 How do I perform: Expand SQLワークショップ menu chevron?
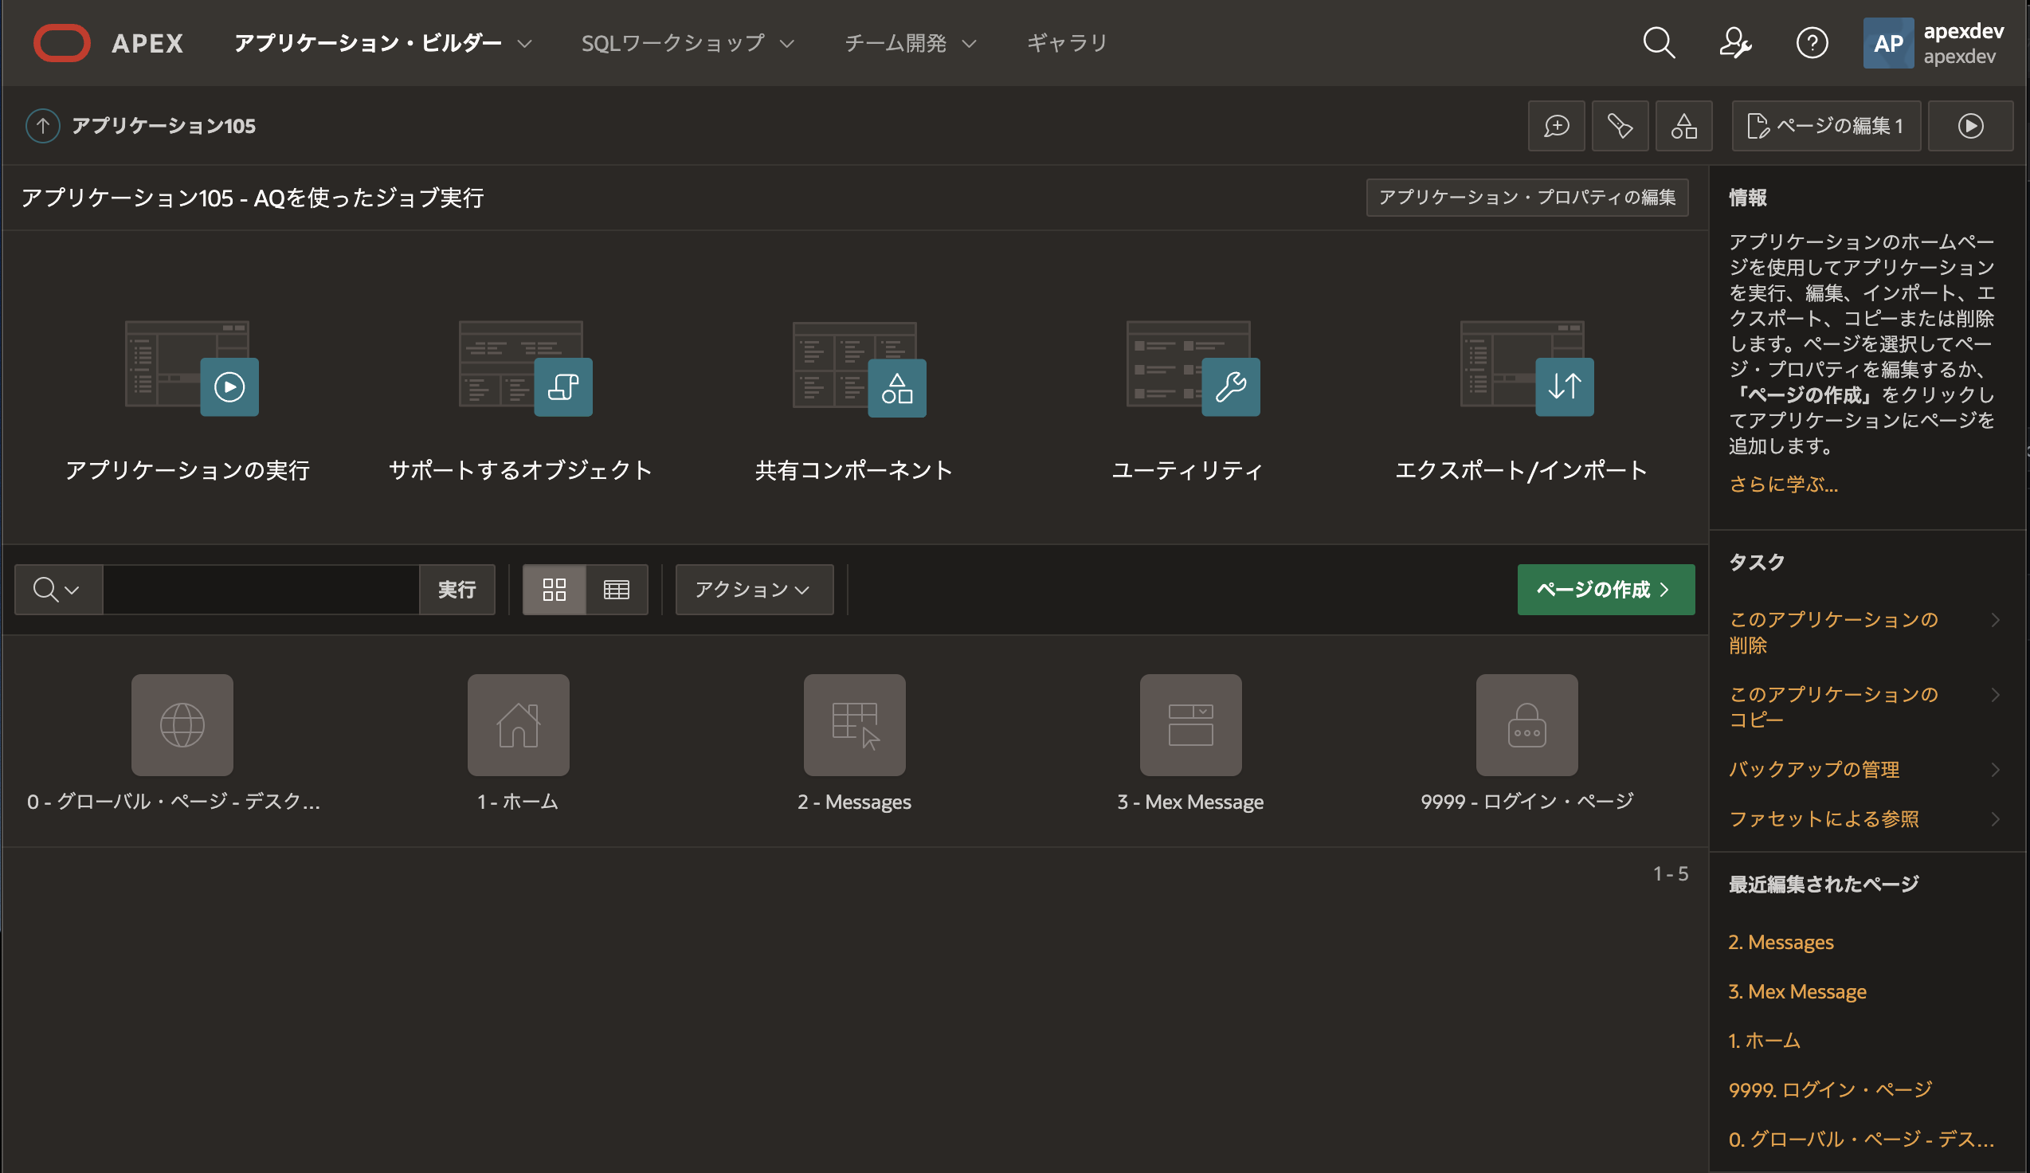[x=786, y=44]
